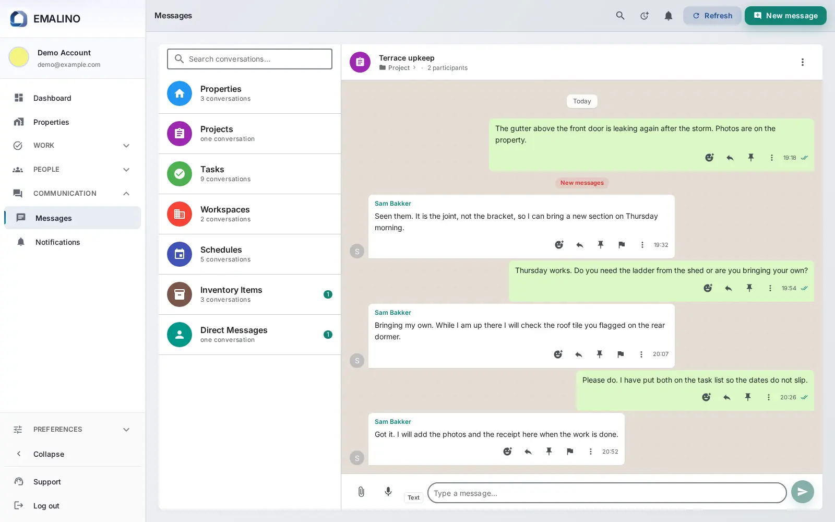The width and height of the screenshot is (835, 522).
Task: Click the activity refresh-clock icon in the header
Action: pyautogui.click(x=645, y=16)
